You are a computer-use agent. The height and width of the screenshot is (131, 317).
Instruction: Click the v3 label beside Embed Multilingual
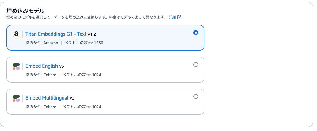(72, 98)
